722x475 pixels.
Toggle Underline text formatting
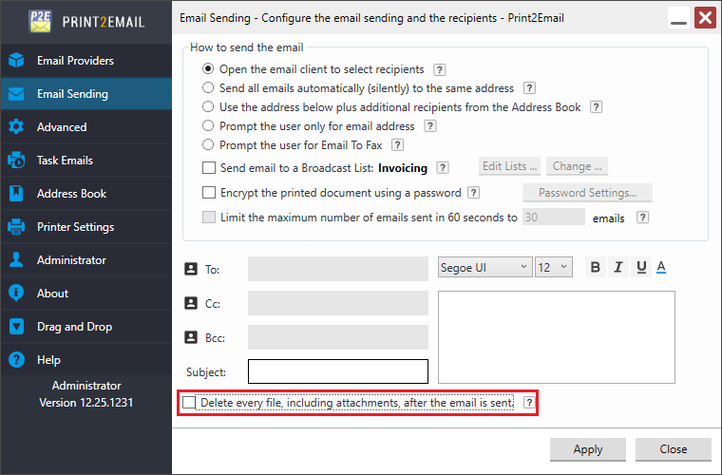641,268
